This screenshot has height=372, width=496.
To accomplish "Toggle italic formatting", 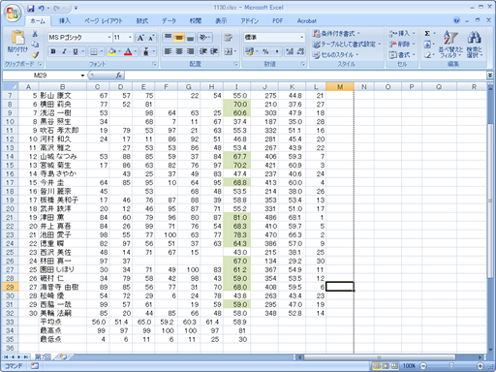I will tap(64, 51).
